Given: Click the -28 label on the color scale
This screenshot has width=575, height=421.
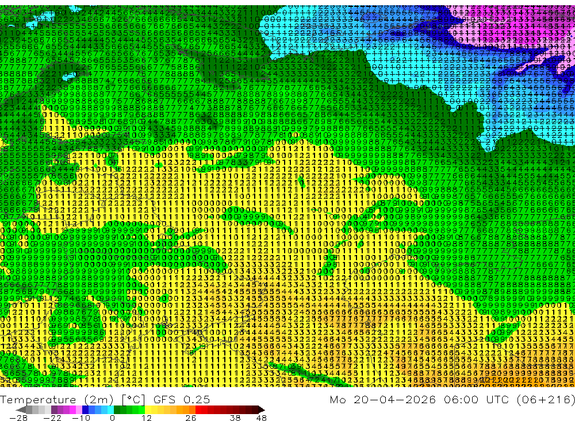Looking at the screenshot, I should pos(18,418).
